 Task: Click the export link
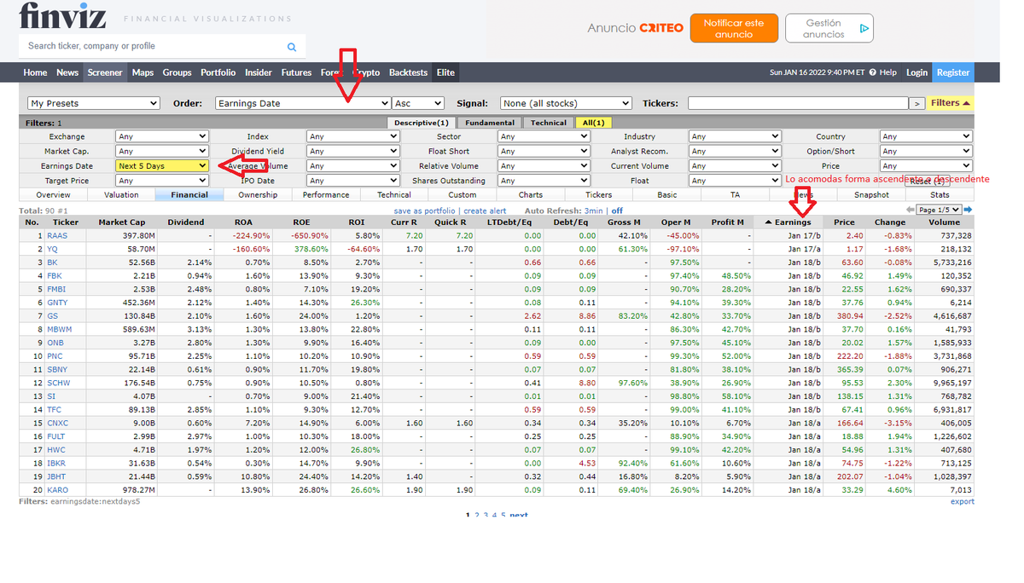pyautogui.click(x=963, y=501)
